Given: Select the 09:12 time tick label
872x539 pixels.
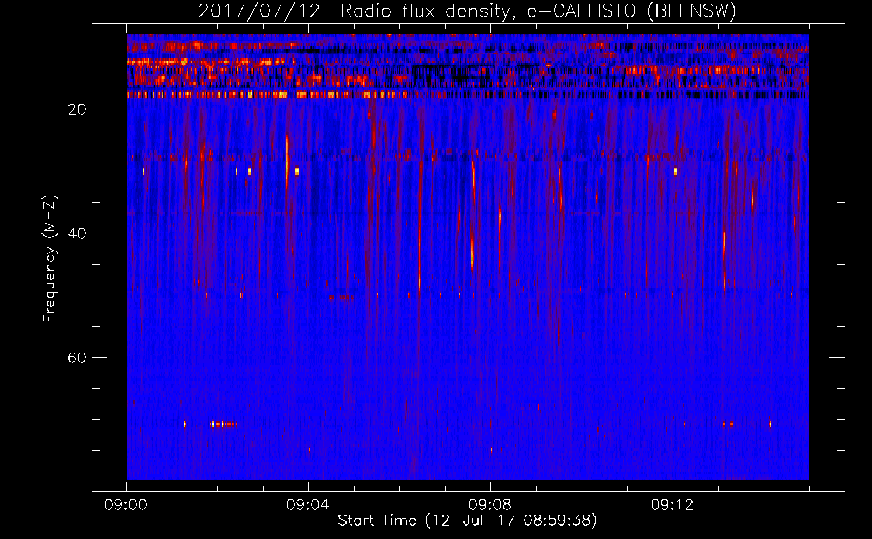Looking at the screenshot, I should (673, 505).
